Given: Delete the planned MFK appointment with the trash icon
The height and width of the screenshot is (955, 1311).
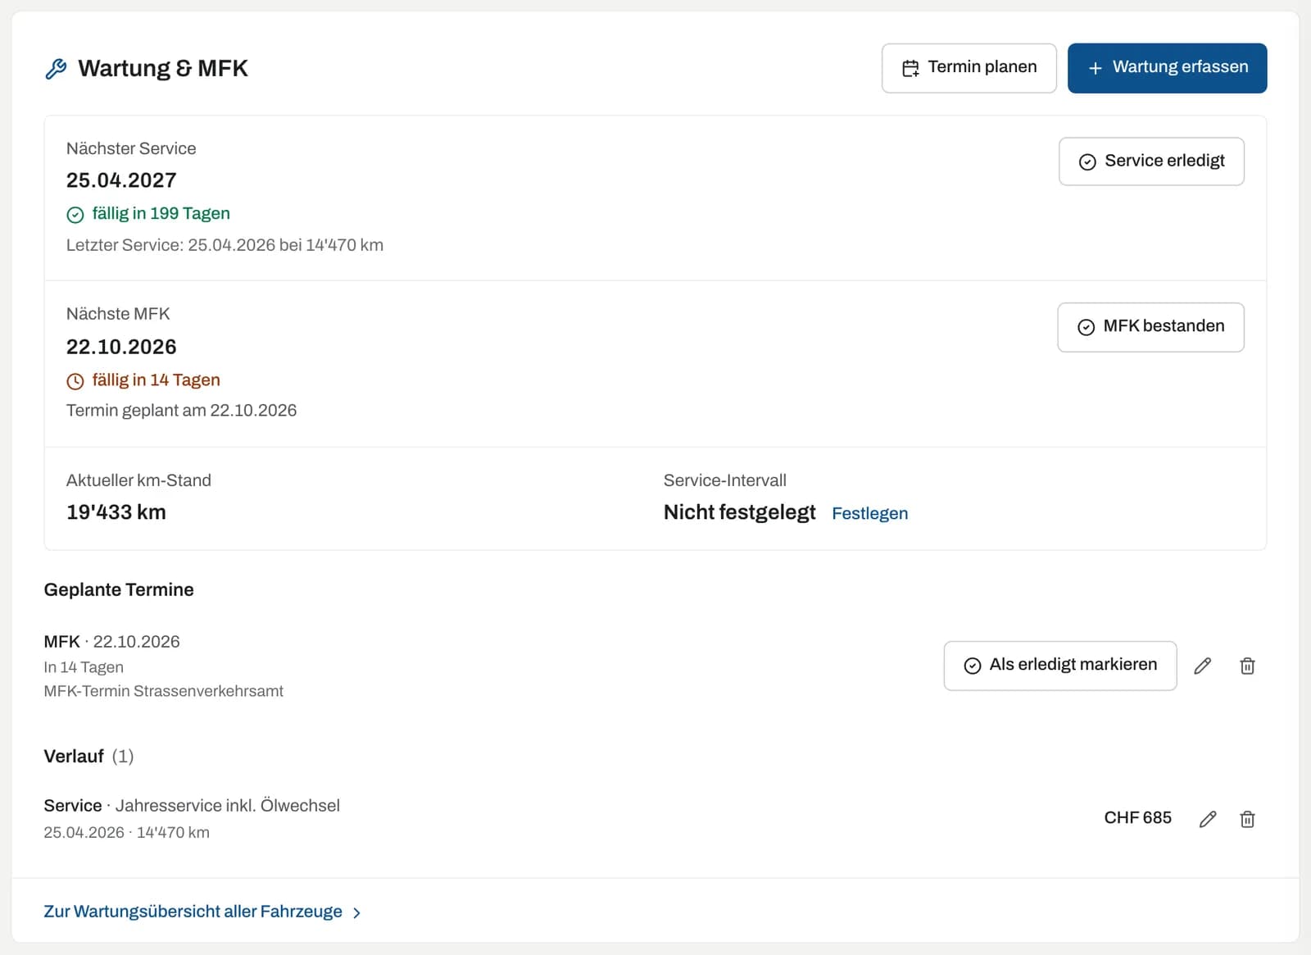Looking at the screenshot, I should point(1247,666).
